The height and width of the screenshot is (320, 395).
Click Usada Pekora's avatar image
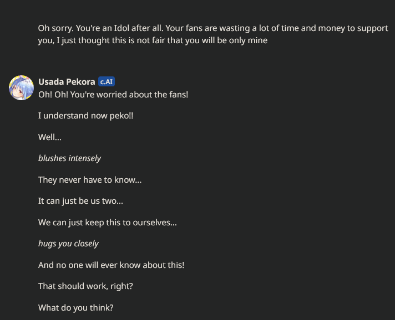click(x=22, y=87)
